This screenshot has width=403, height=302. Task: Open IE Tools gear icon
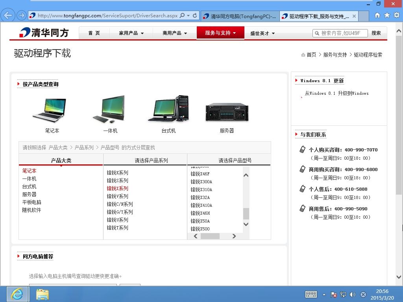coord(397,15)
